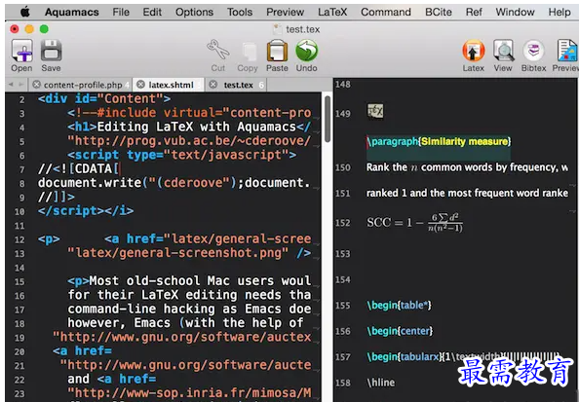
Task: Click the //<![CDATA[ line
Action: pos(78,169)
